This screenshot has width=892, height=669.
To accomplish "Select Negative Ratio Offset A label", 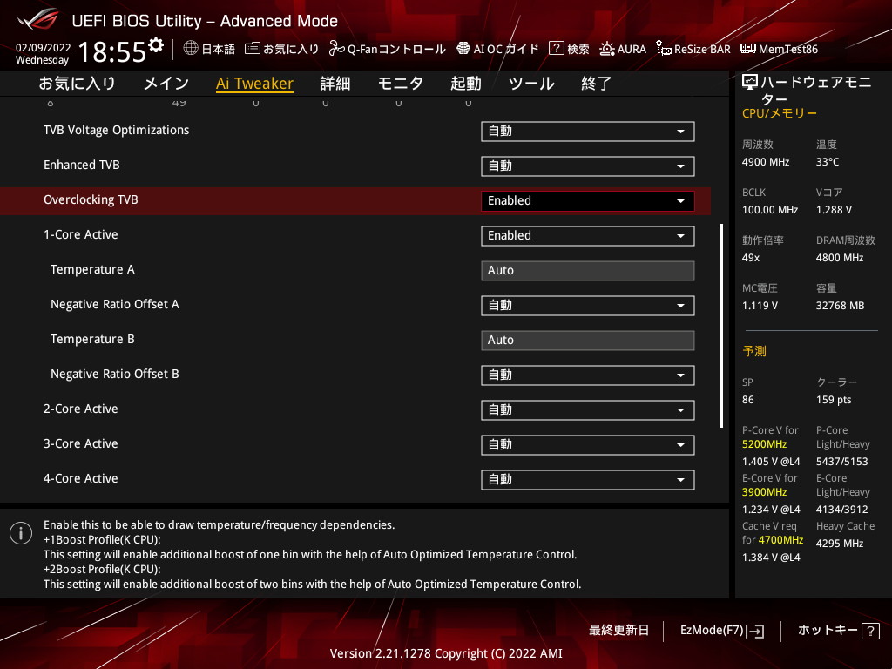I will (x=115, y=304).
